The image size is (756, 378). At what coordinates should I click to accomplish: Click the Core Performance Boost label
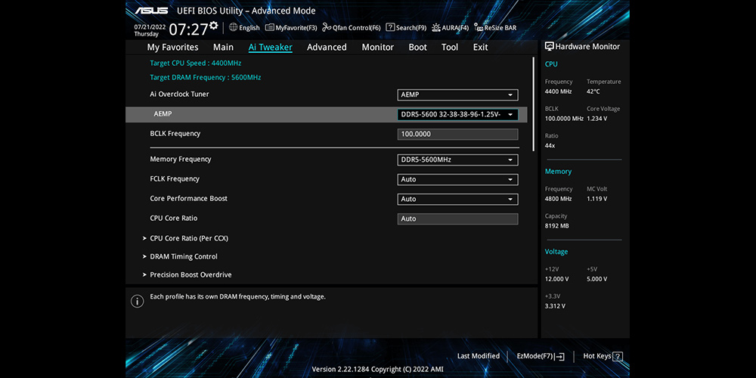click(x=188, y=199)
